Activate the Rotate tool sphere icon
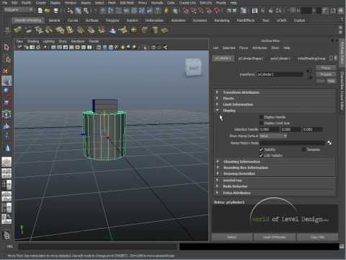This screenshot has width=346, height=260. coord(6,91)
